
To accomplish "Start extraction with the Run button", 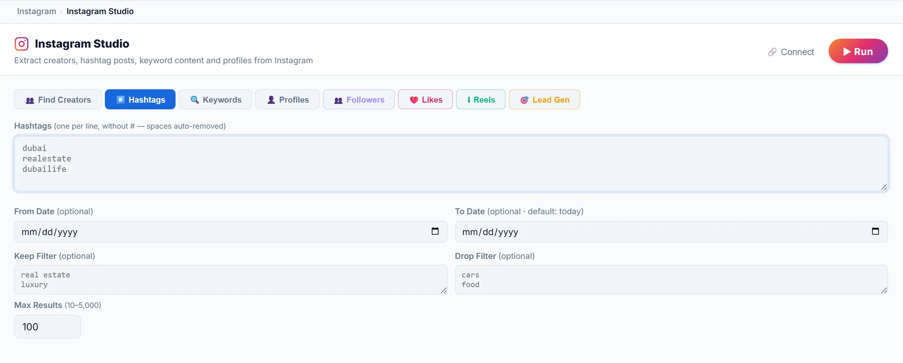I will point(858,51).
